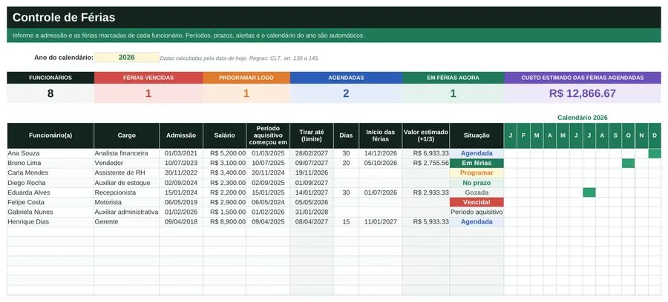Select Bruno Lima's October calendar block
The width and height of the screenshot is (668, 302).
click(x=629, y=163)
